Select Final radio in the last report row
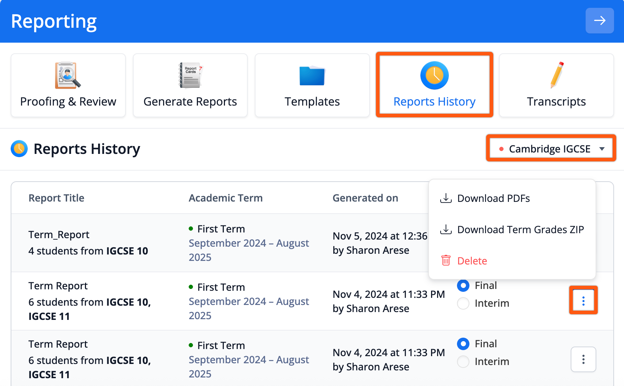This screenshot has width=624, height=386. [463, 344]
